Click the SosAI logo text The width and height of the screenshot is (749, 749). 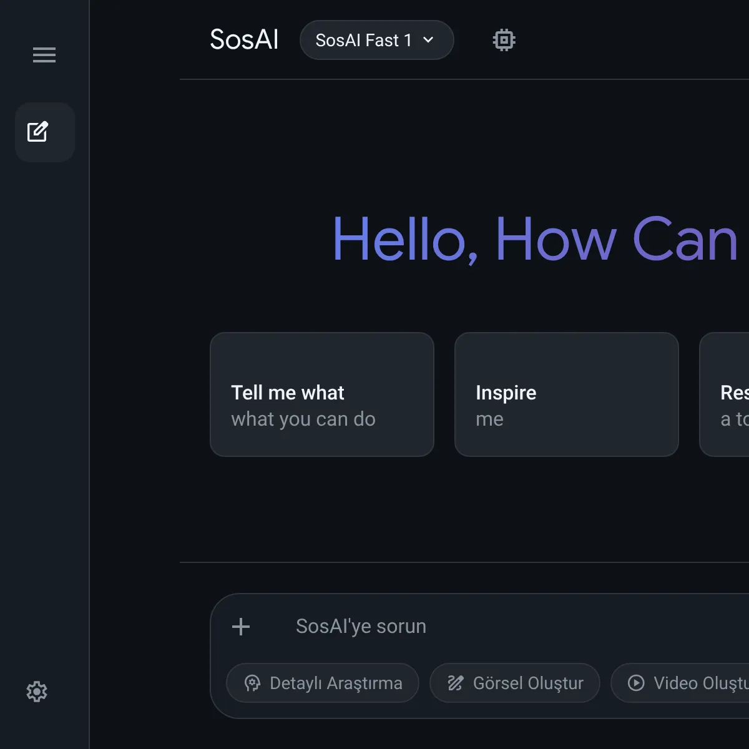coord(244,40)
